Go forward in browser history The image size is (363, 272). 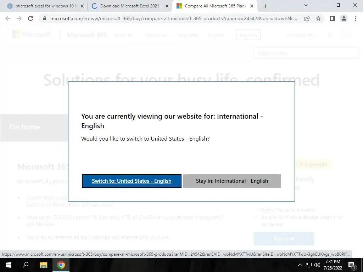tap(19, 18)
